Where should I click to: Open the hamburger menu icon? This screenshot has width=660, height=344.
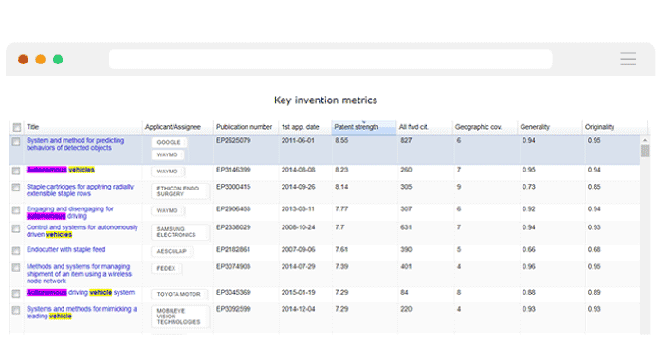pyautogui.click(x=628, y=59)
